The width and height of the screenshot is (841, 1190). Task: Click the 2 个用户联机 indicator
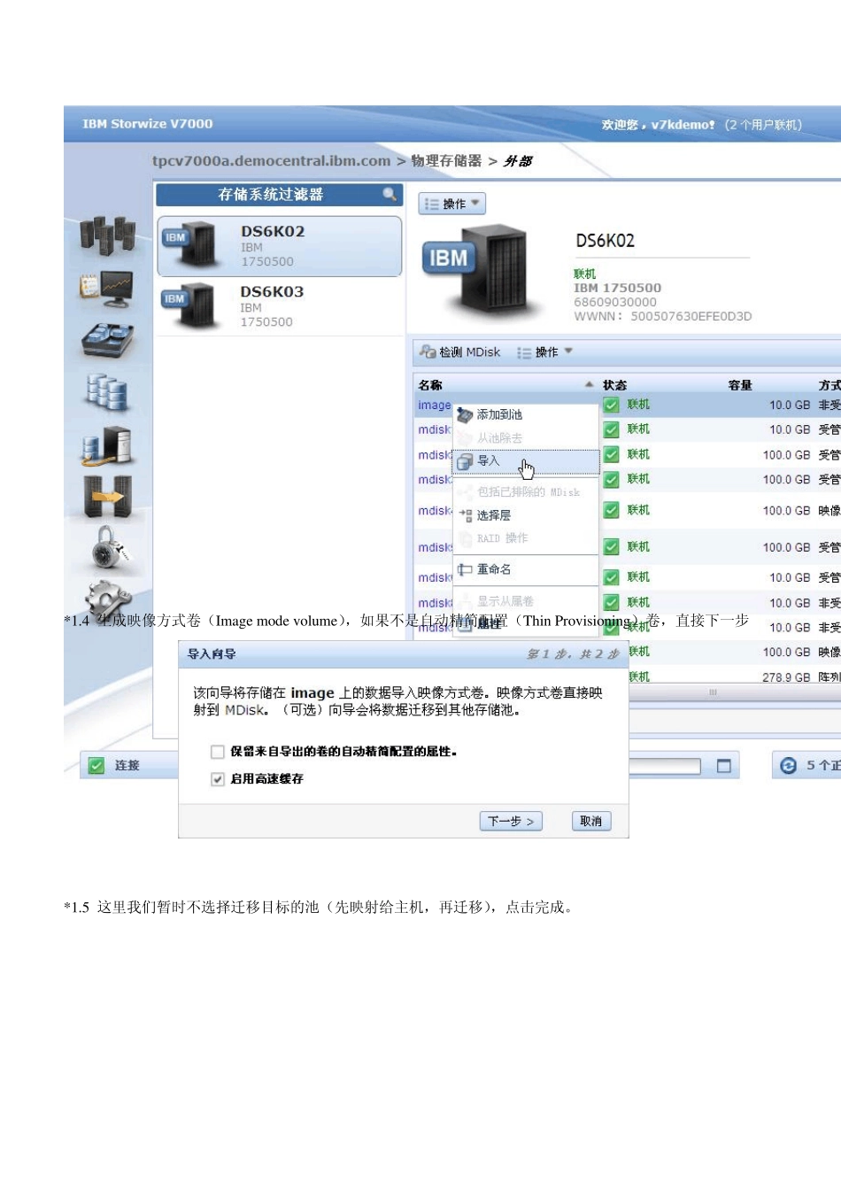click(763, 125)
